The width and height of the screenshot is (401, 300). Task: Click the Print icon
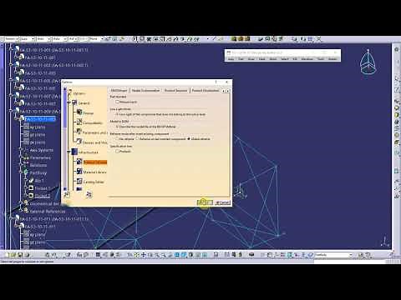[x=27, y=254]
